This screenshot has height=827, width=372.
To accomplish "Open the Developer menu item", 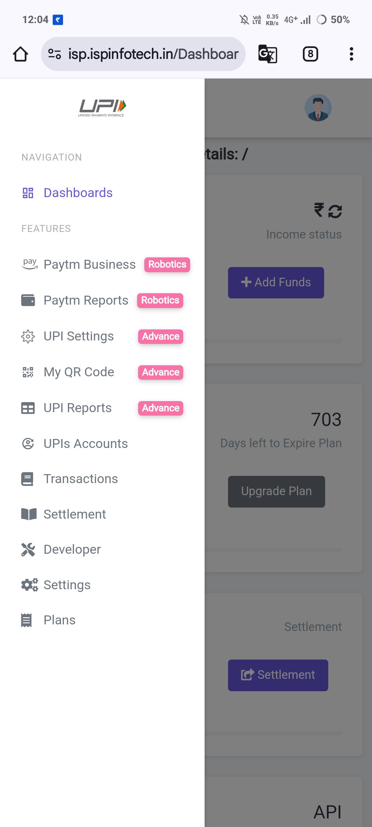I will 72,550.
